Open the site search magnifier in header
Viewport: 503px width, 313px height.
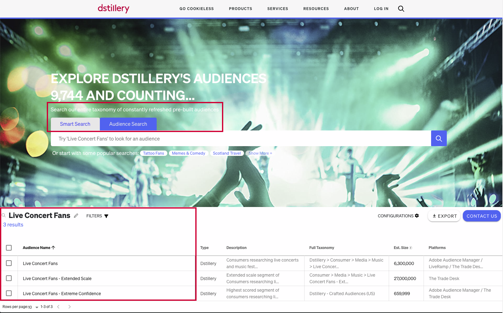pos(401,9)
